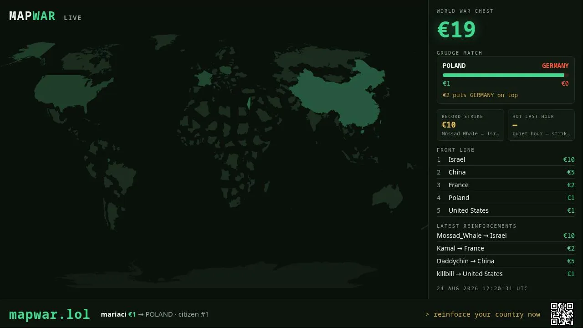Screen dimensions: 583x328
Task: Click Israel on the world map
Action: click(x=249, y=104)
